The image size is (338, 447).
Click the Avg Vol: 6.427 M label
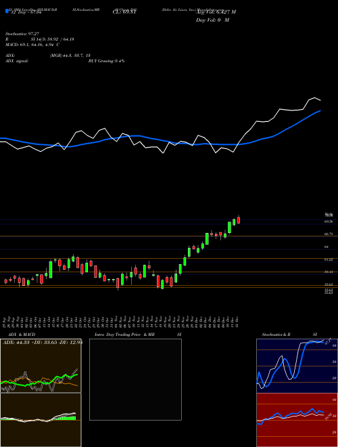(216, 12)
